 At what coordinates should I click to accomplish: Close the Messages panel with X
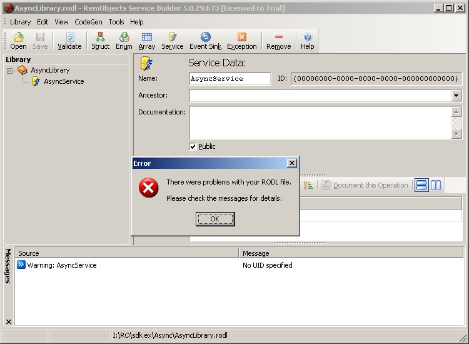tap(8, 321)
